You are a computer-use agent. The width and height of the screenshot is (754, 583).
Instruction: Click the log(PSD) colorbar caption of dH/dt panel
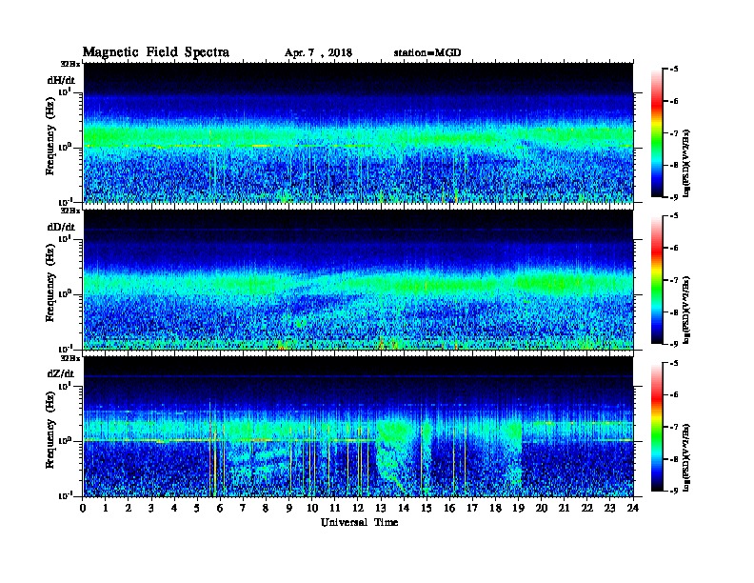(x=686, y=163)
